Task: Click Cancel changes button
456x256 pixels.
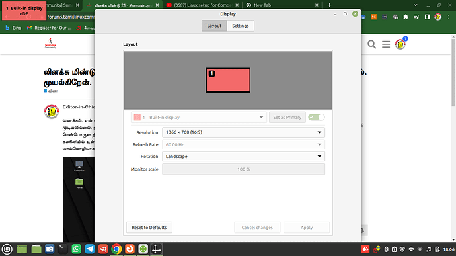Action: pyautogui.click(x=257, y=227)
